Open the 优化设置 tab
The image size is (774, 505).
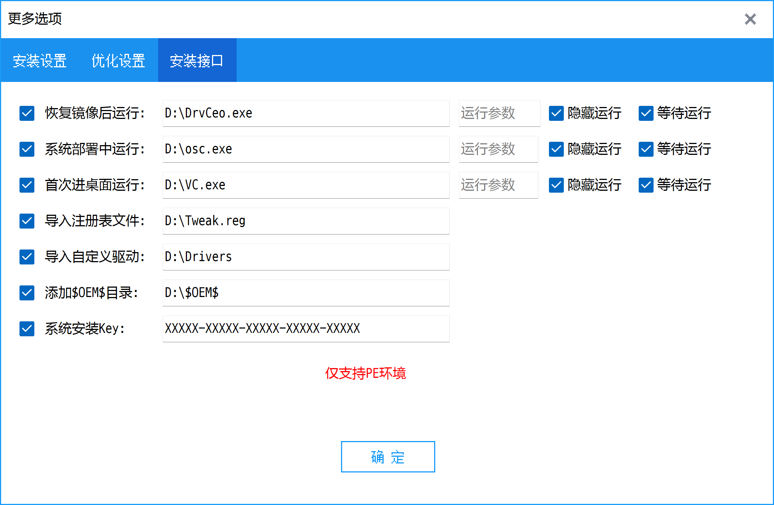tap(118, 61)
